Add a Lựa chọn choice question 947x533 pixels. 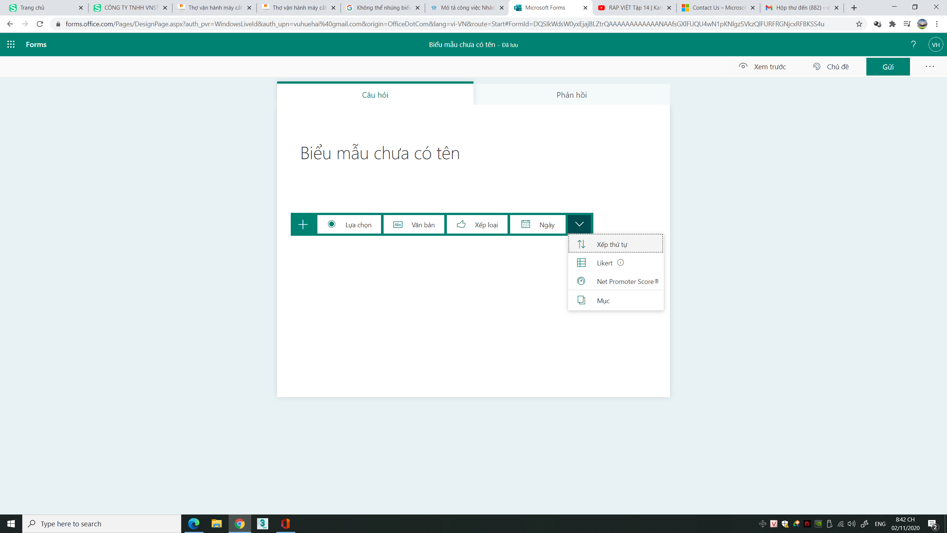tap(349, 224)
